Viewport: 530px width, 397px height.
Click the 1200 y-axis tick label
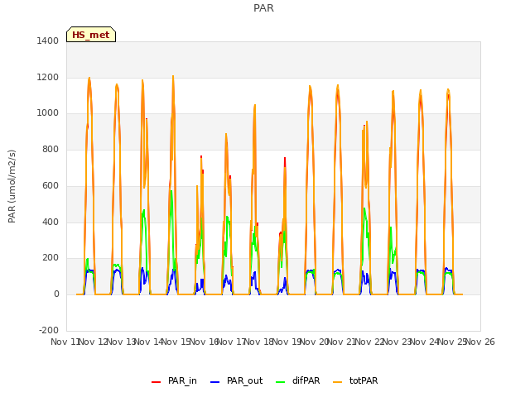(x=48, y=77)
